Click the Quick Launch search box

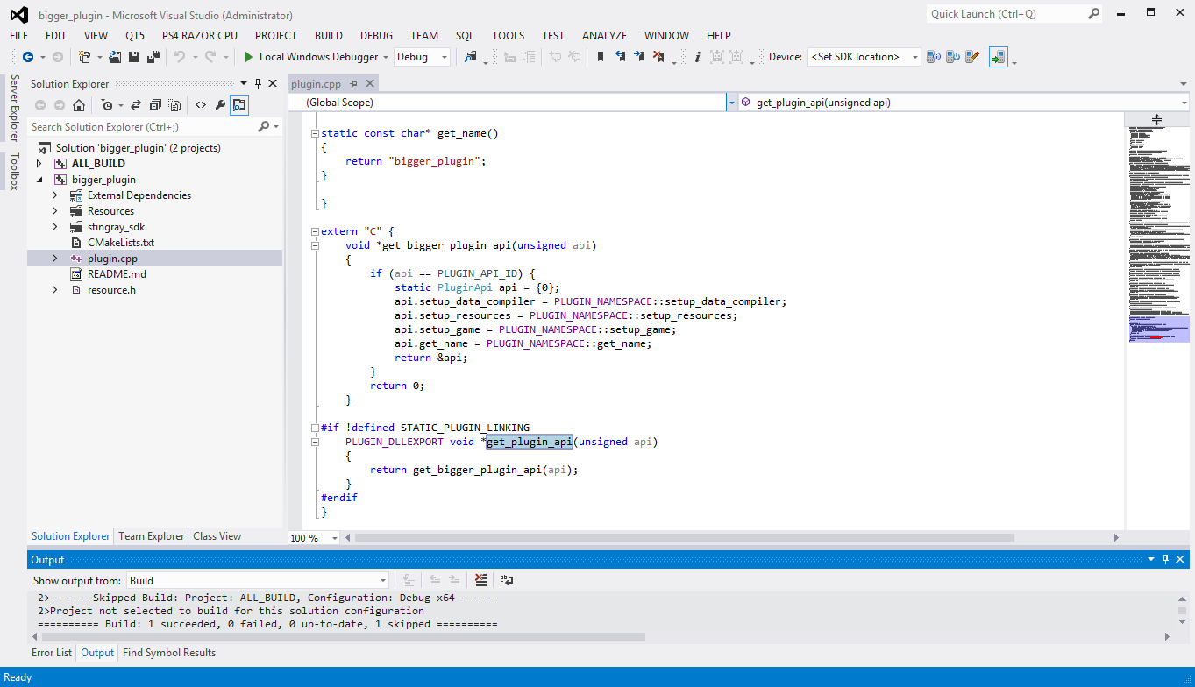pos(1007,14)
